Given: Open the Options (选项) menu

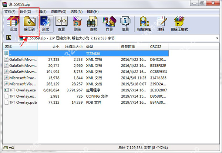Looking at the screenshot, I should pyautogui.click(x=77, y=12).
